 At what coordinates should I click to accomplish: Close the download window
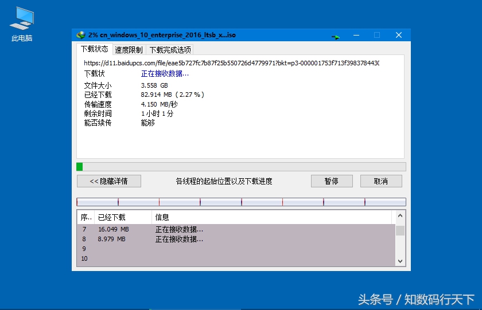point(399,36)
